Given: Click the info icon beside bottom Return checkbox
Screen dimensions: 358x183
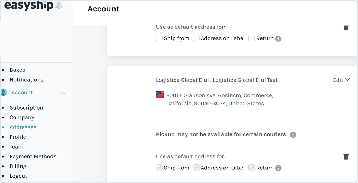Looking at the screenshot, I should pyautogui.click(x=278, y=168).
